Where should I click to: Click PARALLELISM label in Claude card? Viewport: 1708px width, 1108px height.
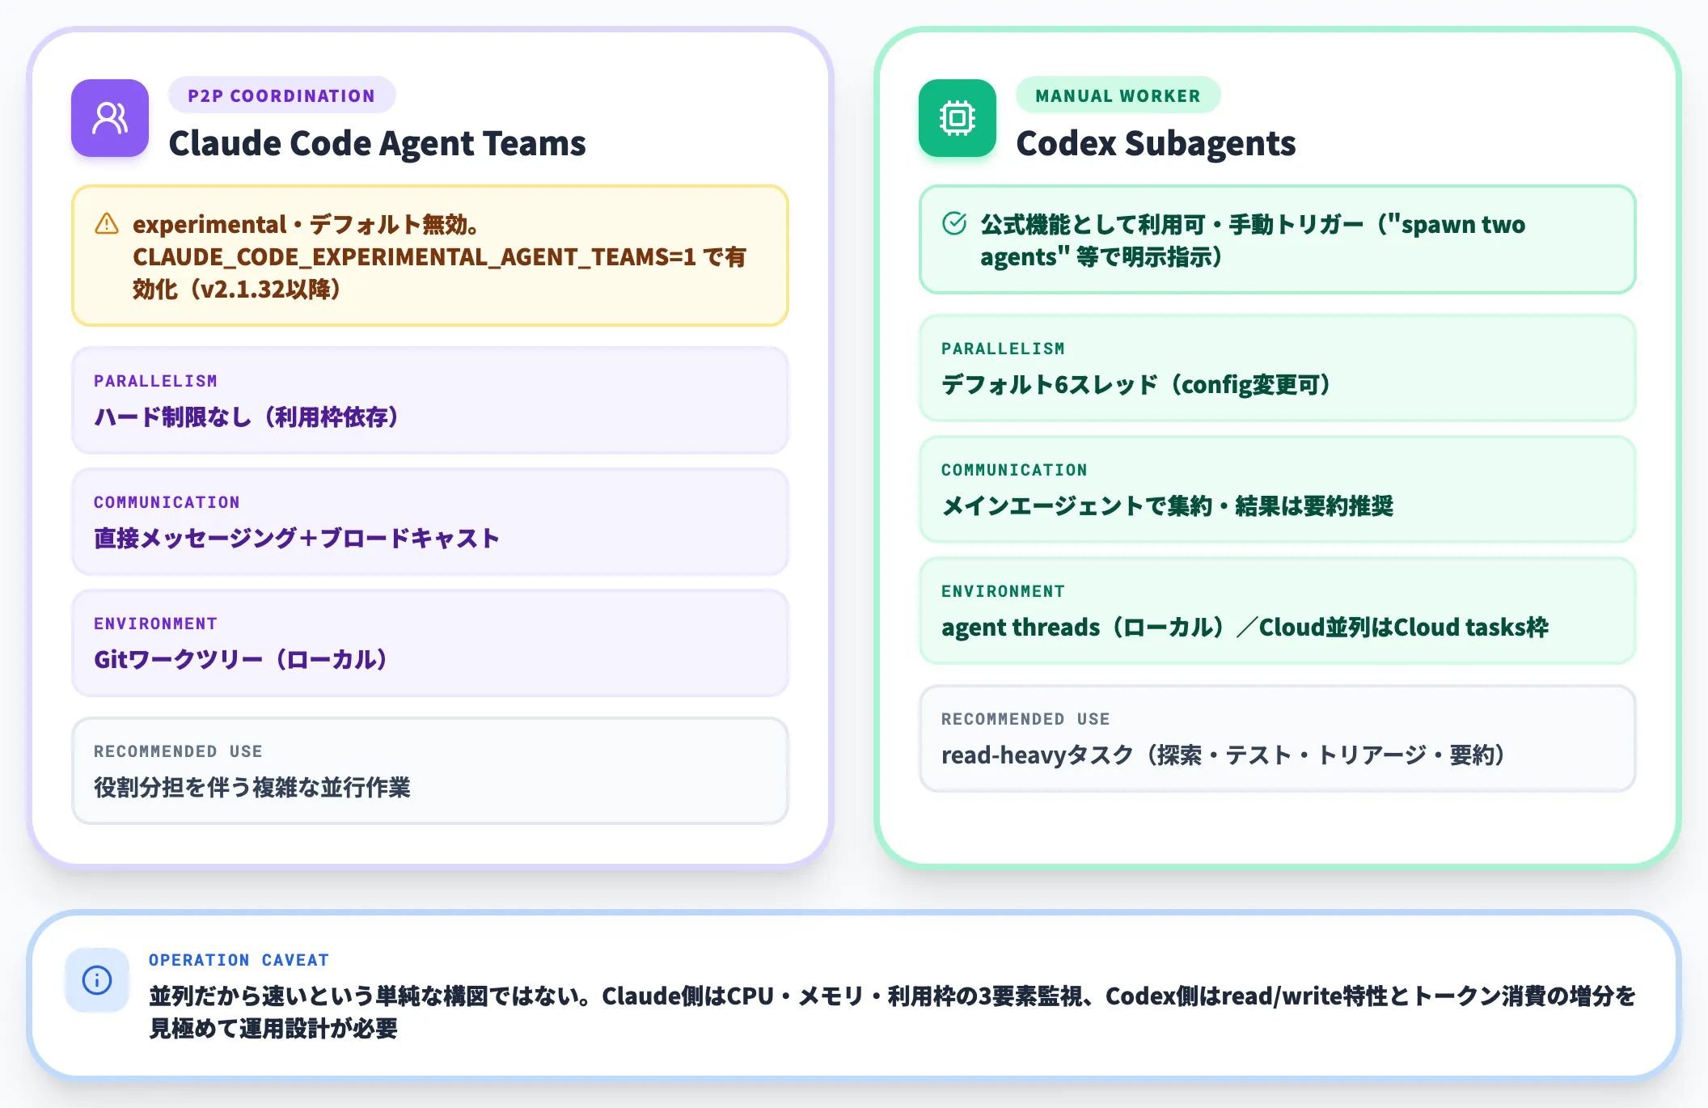click(155, 381)
